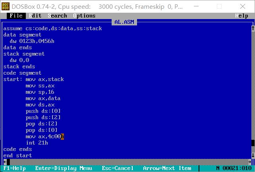The height and width of the screenshot is (172, 255).
Task: Click the 'mov sp,16' instruction
Action: (x=40, y=92)
